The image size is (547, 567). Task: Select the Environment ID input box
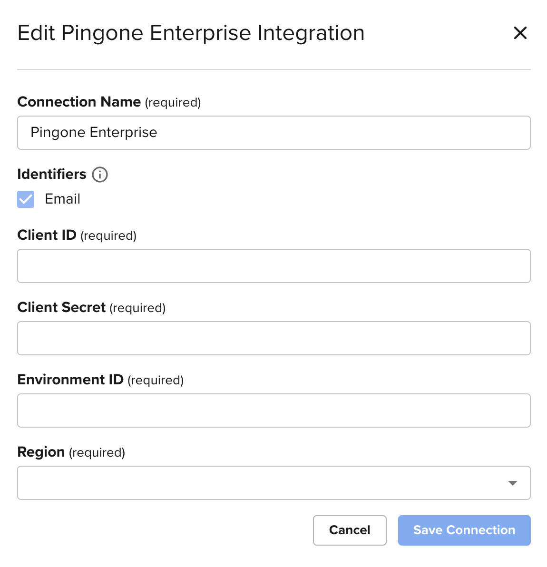[x=273, y=411]
